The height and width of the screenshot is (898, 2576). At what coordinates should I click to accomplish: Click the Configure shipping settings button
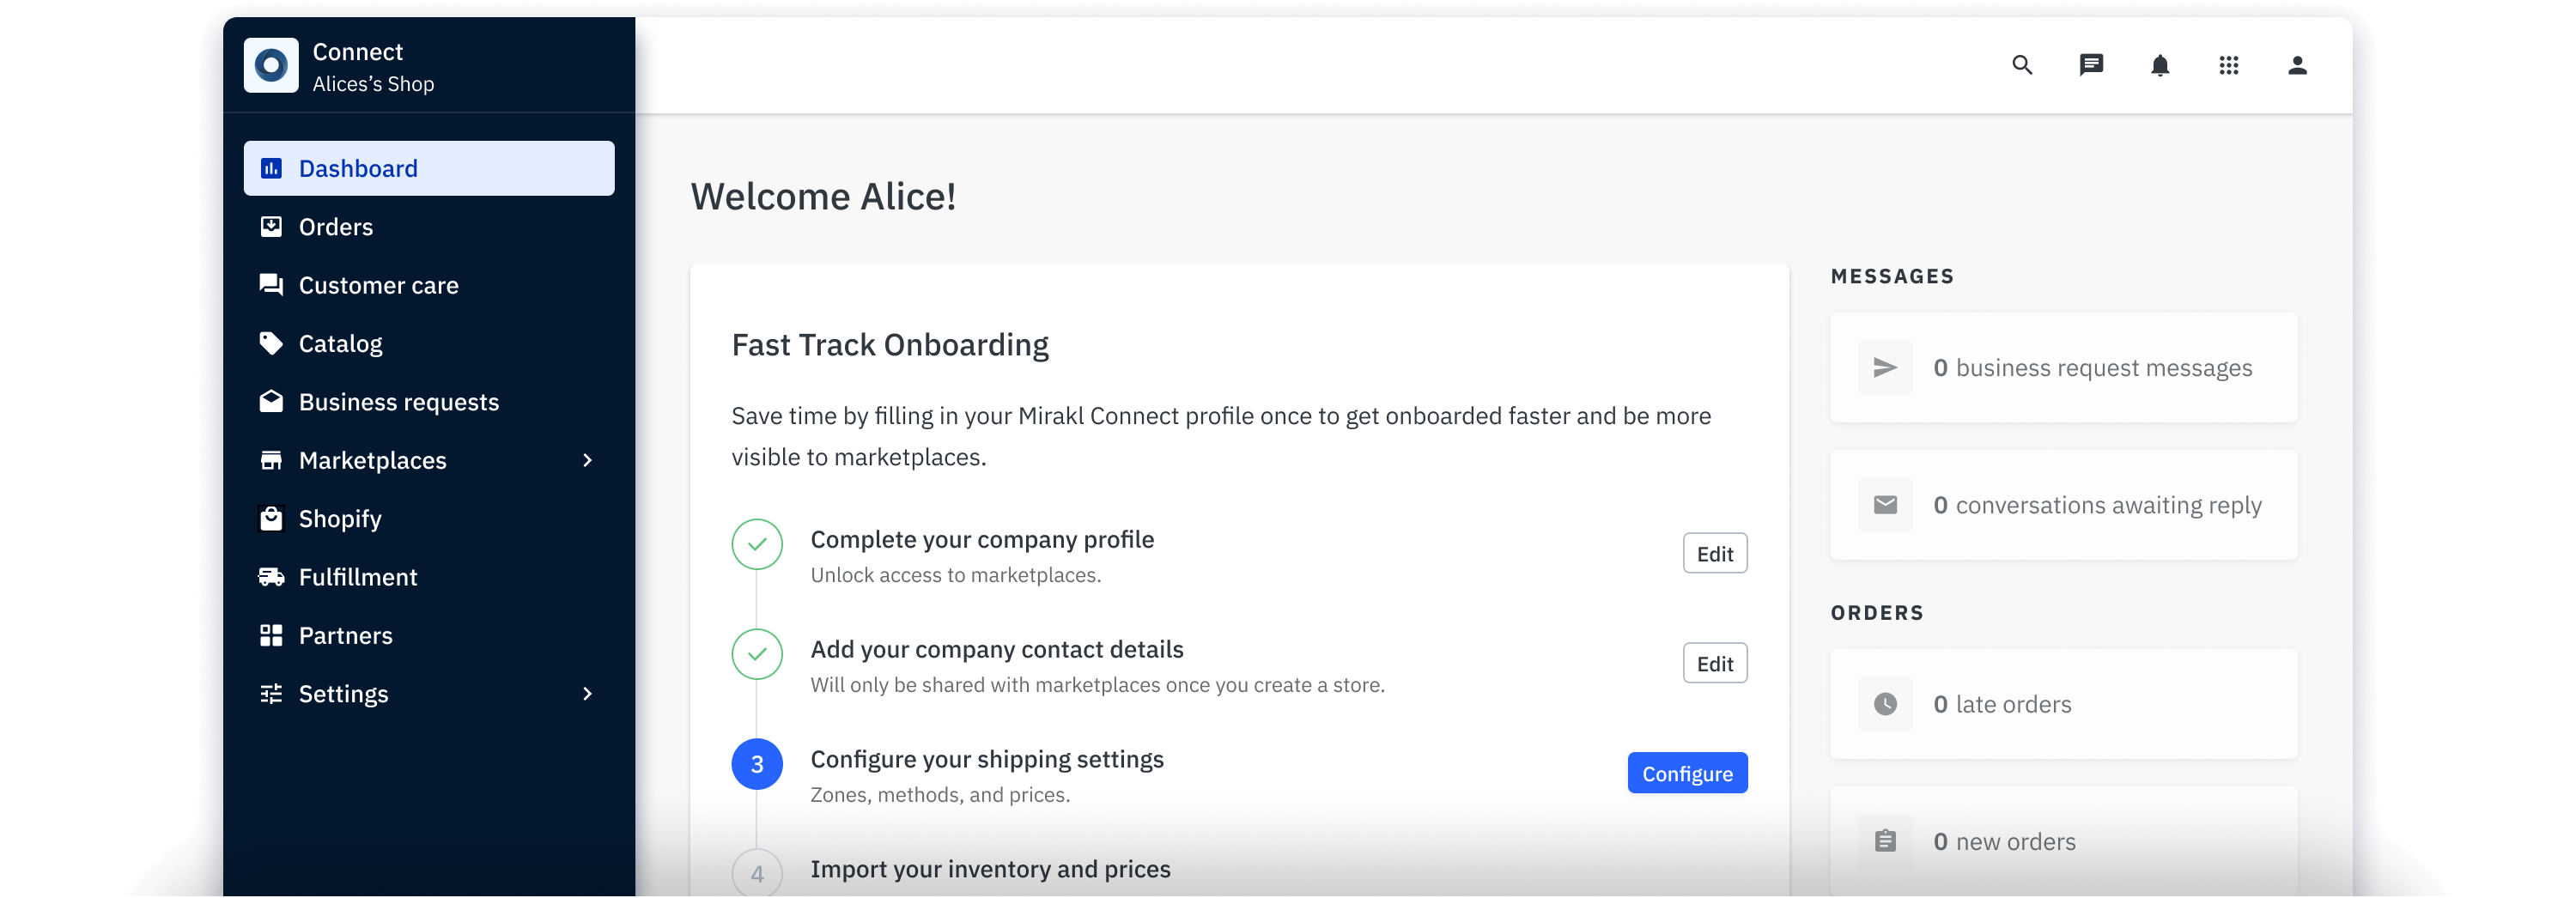pyautogui.click(x=1687, y=772)
